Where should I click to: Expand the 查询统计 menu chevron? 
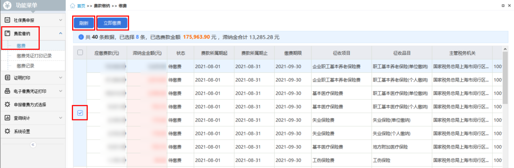point(60,118)
